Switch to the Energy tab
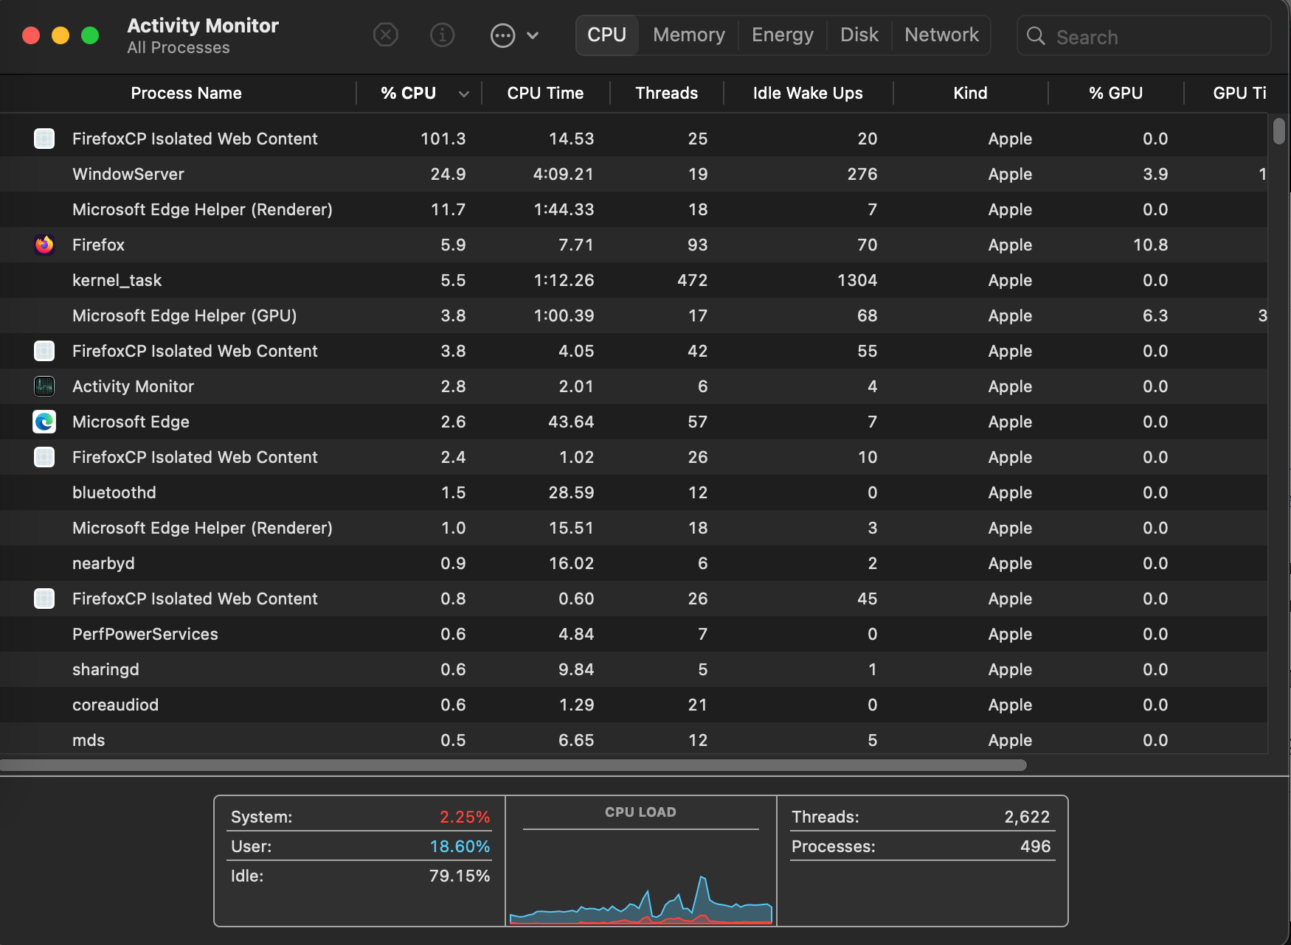The height and width of the screenshot is (945, 1291). point(783,35)
